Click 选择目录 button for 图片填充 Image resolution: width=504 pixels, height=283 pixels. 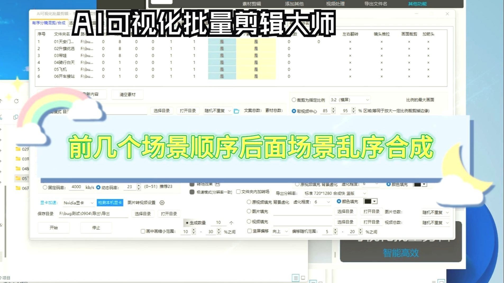[x=345, y=211]
